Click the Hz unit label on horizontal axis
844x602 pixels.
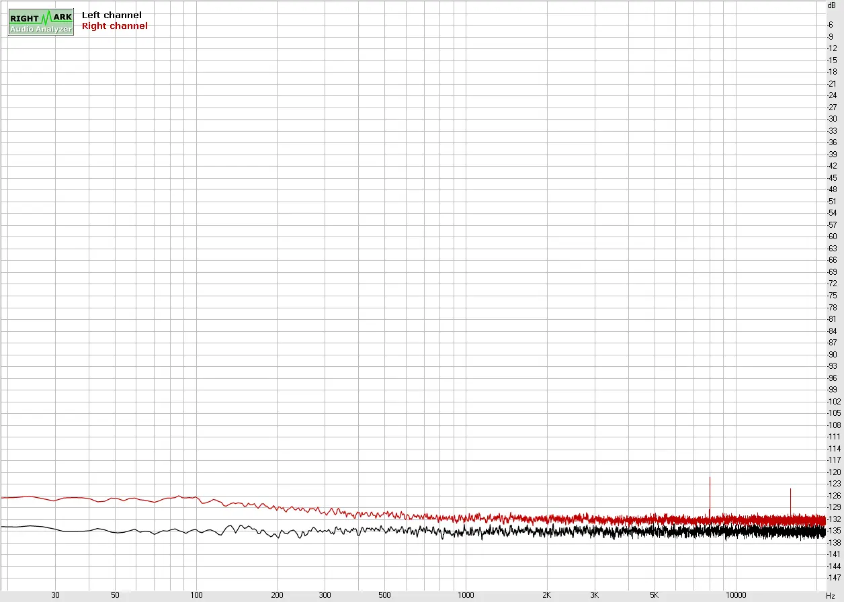pyautogui.click(x=831, y=596)
